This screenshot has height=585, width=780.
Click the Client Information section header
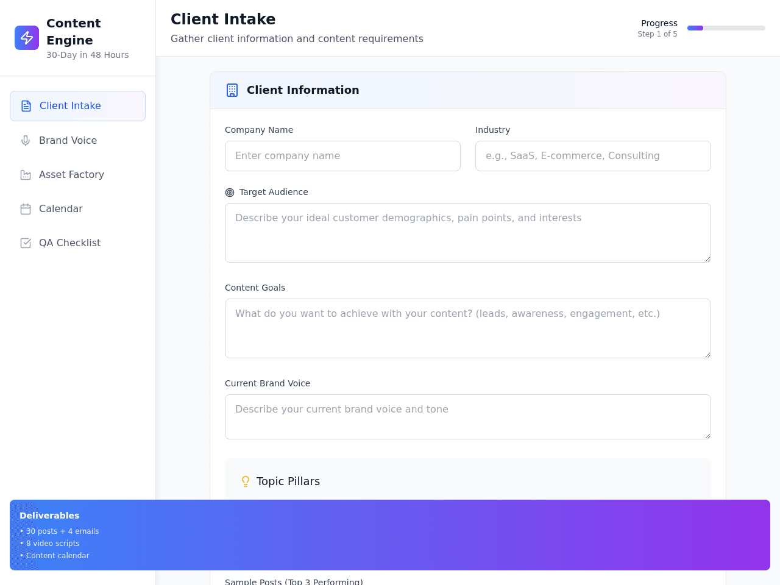(x=468, y=90)
